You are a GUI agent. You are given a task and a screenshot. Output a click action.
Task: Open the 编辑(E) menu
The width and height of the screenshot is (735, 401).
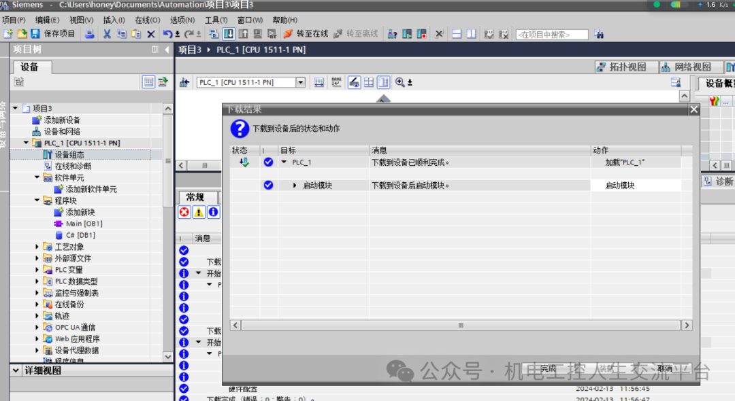(47, 20)
